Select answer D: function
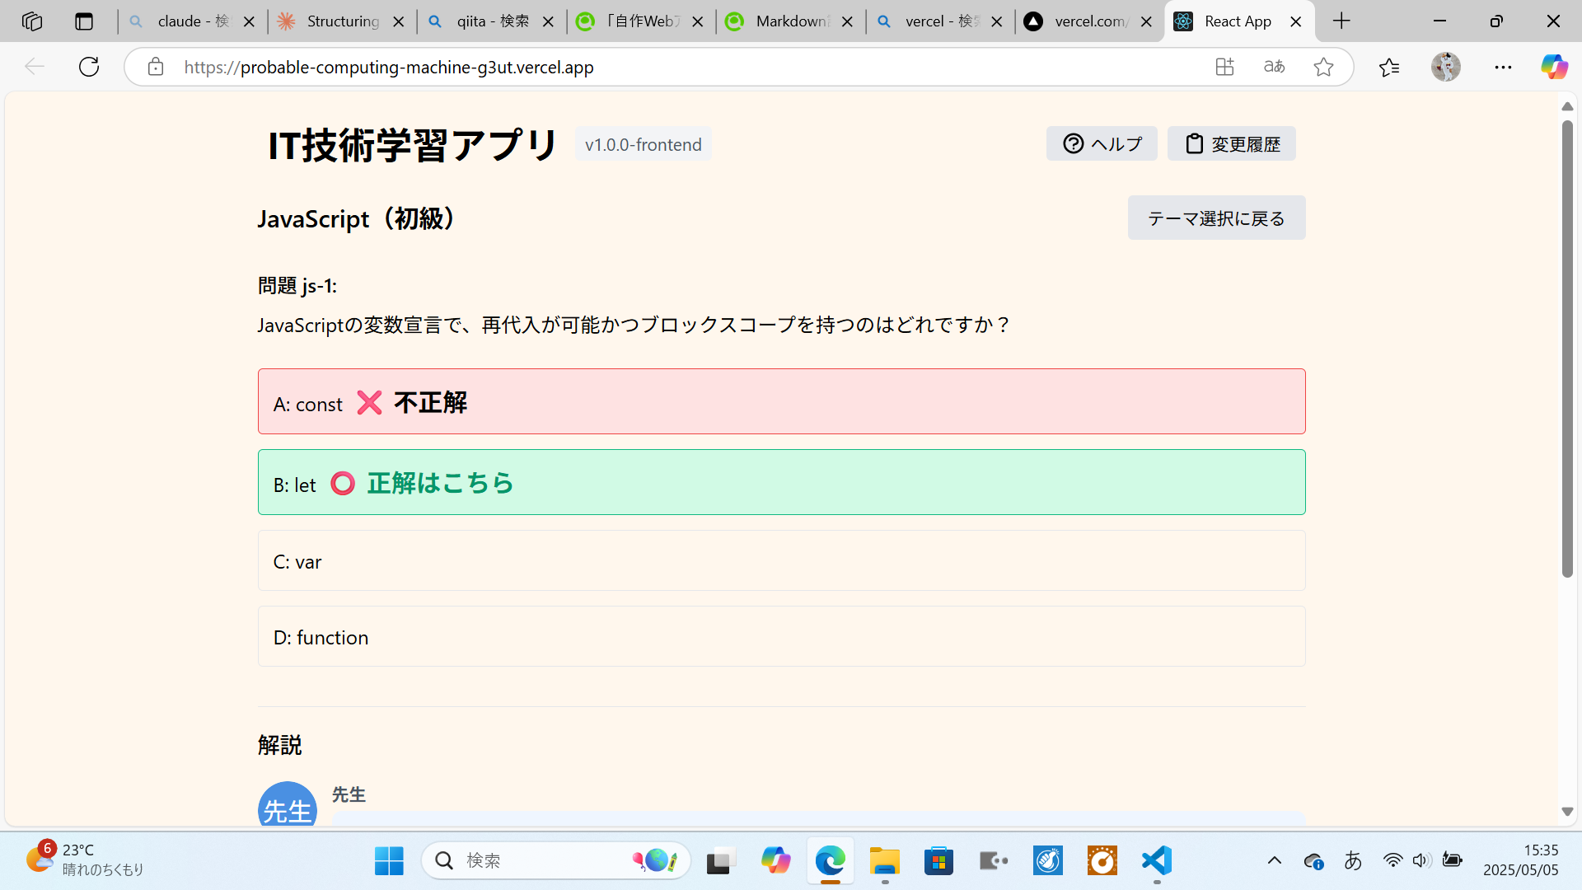Viewport: 1582px width, 890px height. click(781, 636)
